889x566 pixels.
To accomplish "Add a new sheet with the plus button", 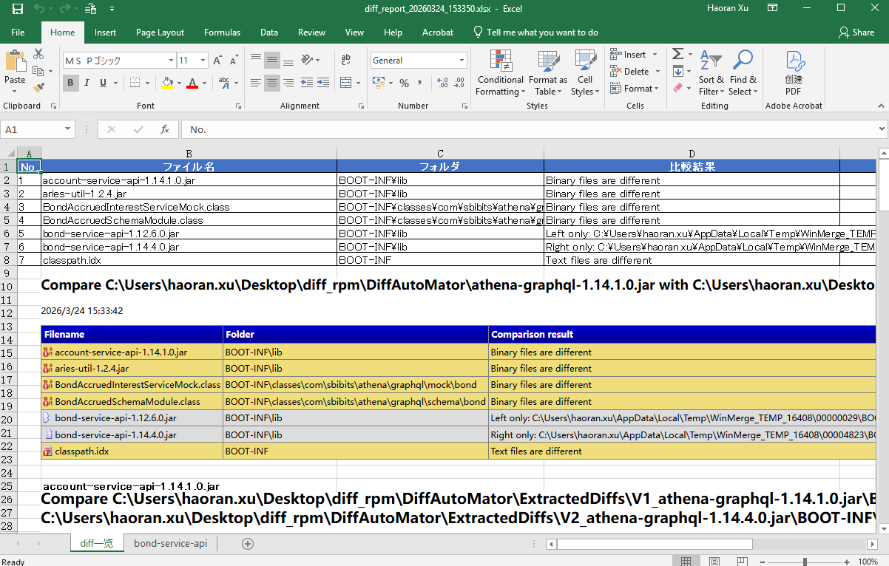I will click(x=248, y=544).
